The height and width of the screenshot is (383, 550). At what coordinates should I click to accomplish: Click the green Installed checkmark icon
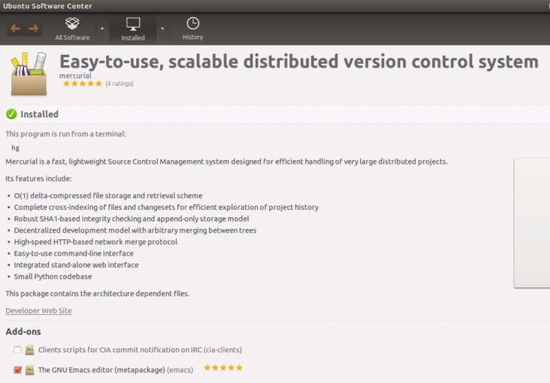11,114
